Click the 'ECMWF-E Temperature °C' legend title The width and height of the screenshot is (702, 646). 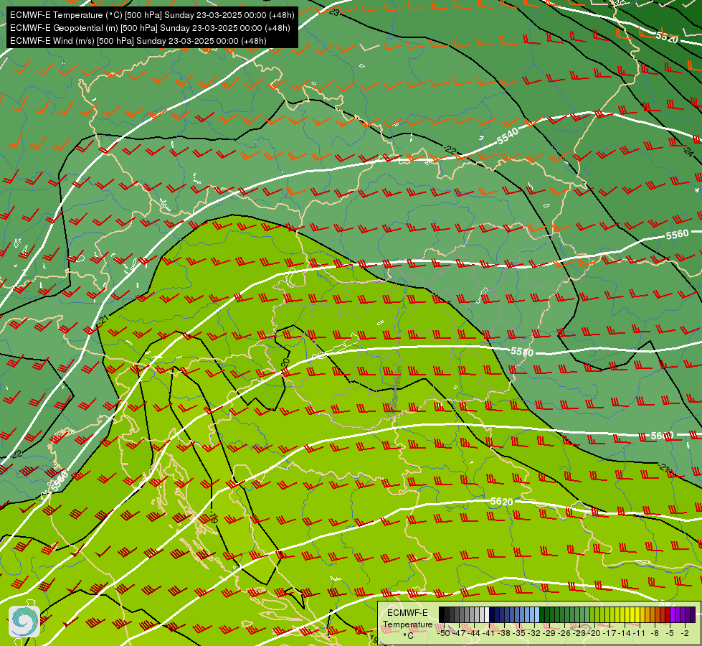(408, 624)
